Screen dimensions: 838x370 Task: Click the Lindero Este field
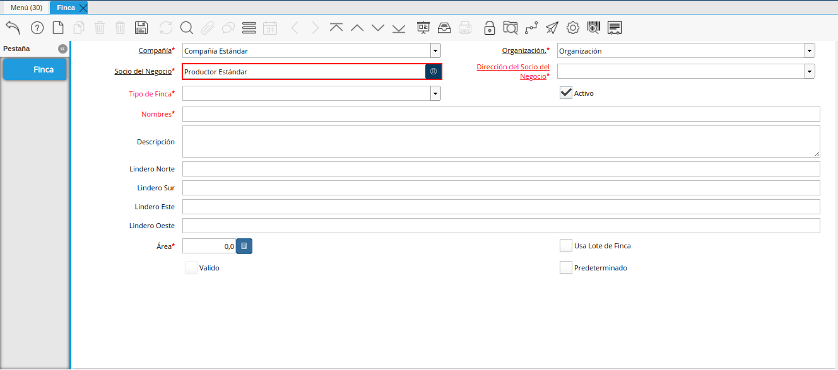[501, 207]
